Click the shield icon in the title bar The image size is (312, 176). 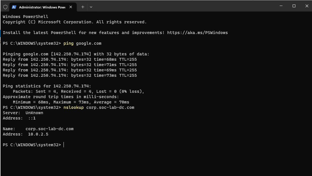(x=5, y=7)
